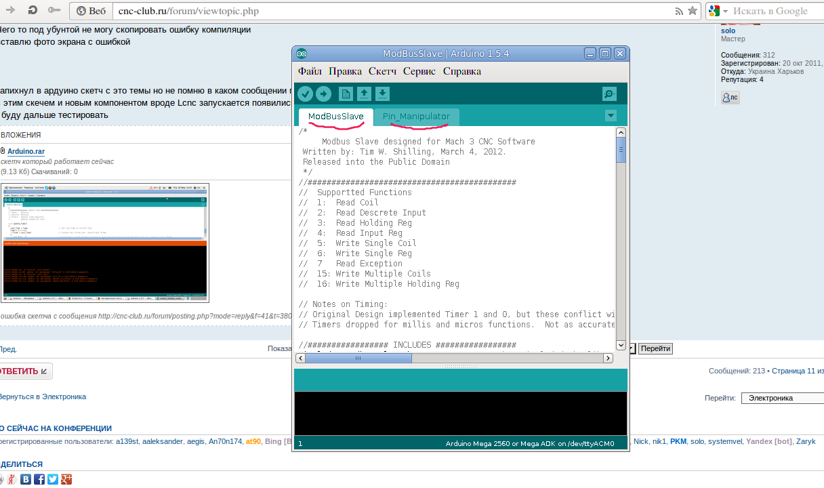Switch to the Pin_Manipulator tab

click(416, 117)
